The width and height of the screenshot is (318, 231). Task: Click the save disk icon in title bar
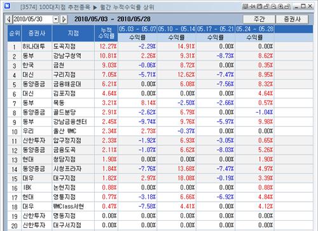pyautogui.click(x=259, y=6)
